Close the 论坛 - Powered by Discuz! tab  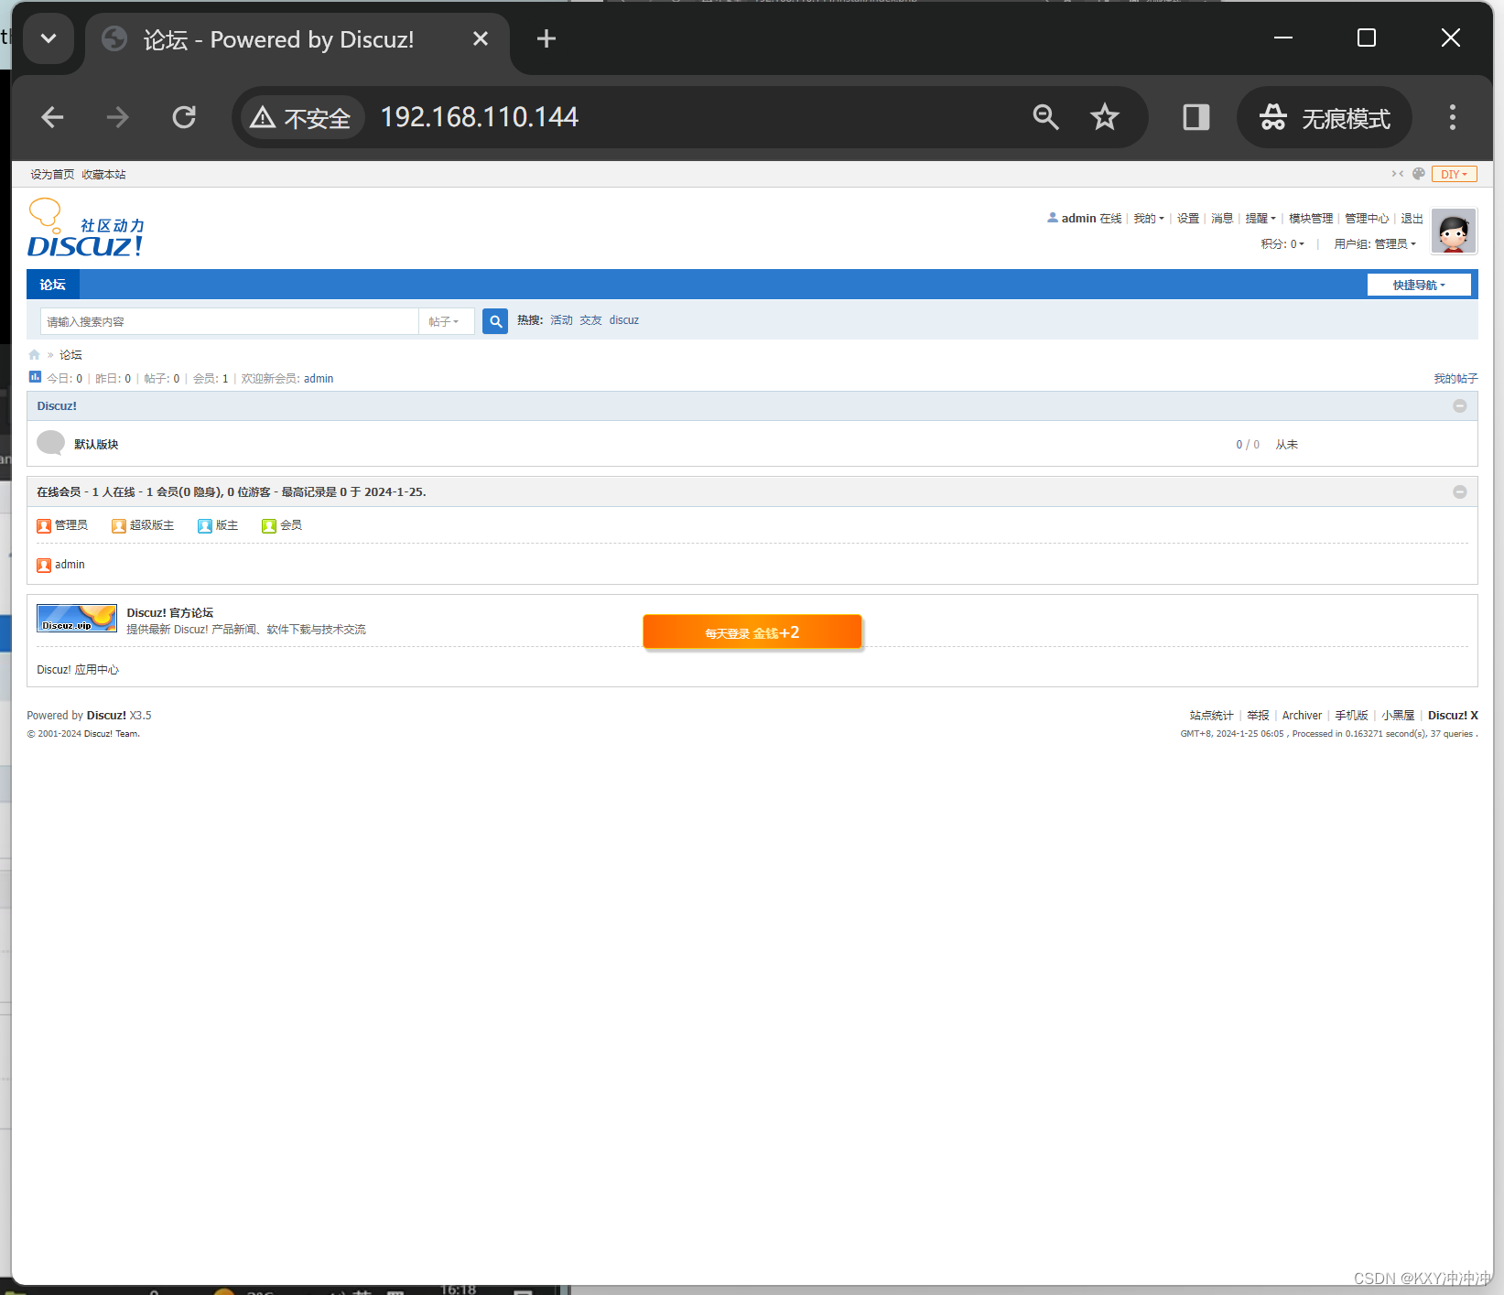click(481, 38)
